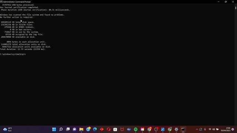237x133 pixels.
Task: Click 'bytes in each allocation unit.' line
Action: pyautogui.click(x=26, y=42)
